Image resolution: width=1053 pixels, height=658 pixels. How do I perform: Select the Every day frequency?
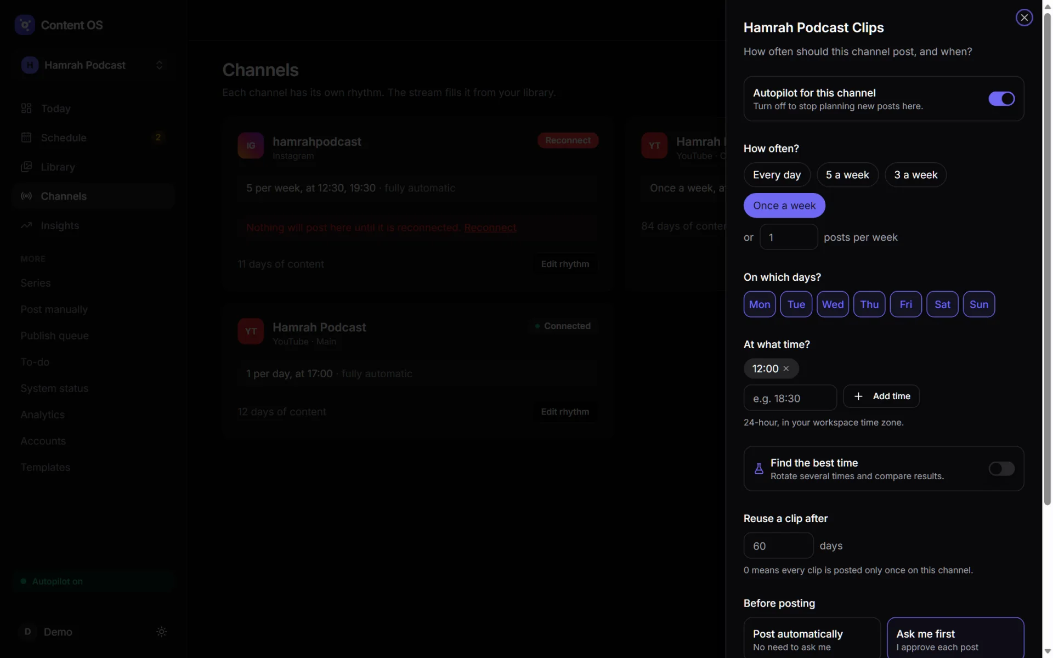coord(777,175)
